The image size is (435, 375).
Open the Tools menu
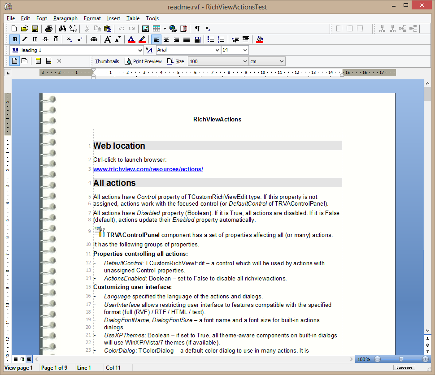(152, 18)
